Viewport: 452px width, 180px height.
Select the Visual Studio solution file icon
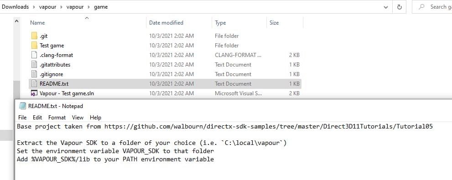pyautogui.click(x=34, y=93)
